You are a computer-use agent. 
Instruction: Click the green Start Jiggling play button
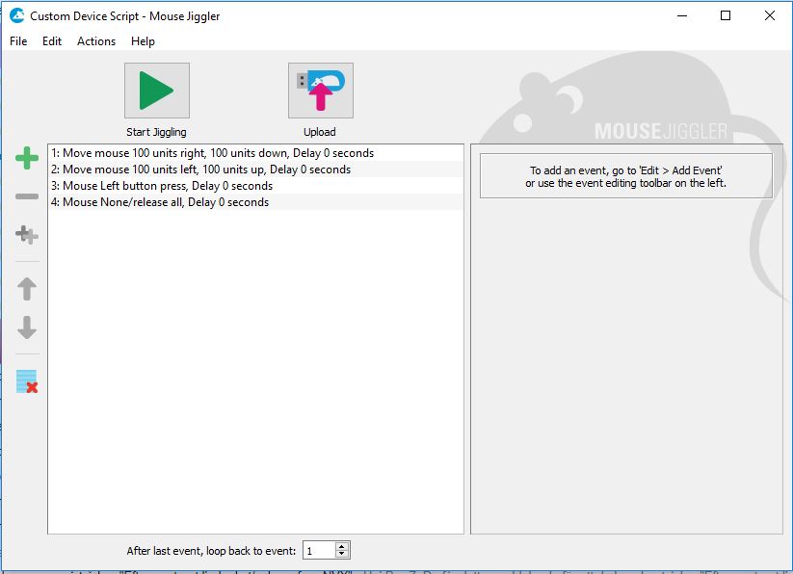tap(157, 91)
